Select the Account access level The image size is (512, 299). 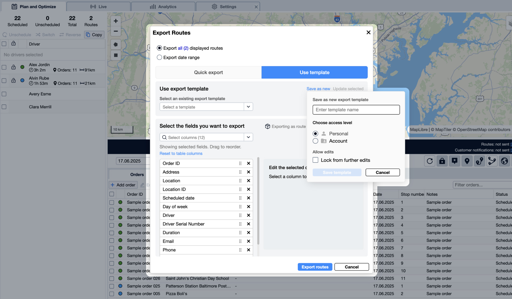pos(316,141)
